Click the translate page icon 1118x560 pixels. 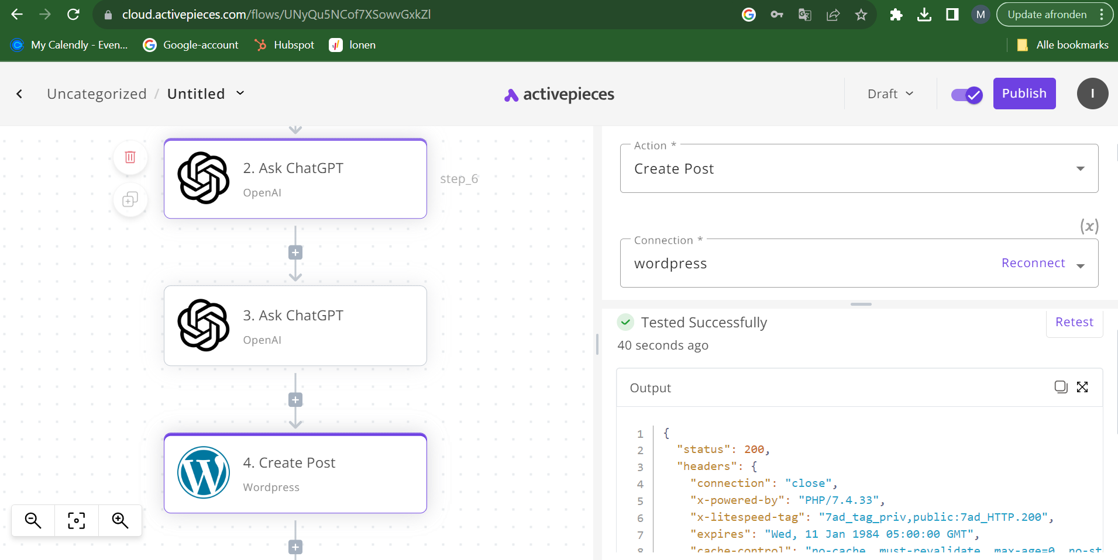805,15
